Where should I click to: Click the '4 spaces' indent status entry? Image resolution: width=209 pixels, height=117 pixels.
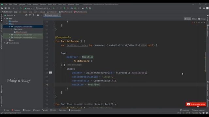click(195, 113)
